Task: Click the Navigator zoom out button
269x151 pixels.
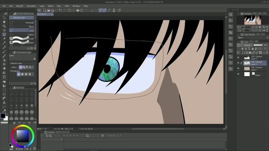Action: click(x=253, y=27)
